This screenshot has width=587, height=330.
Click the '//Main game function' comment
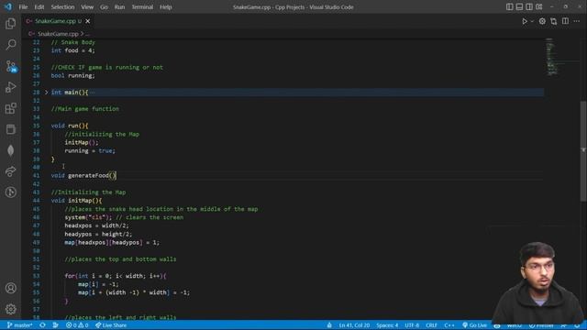pyautogui.click(x=85, y=109)
